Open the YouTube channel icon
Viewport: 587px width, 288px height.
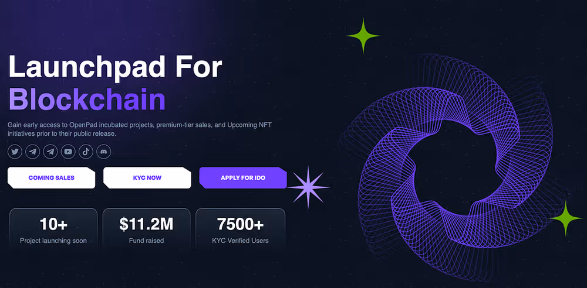click(68, 152)
